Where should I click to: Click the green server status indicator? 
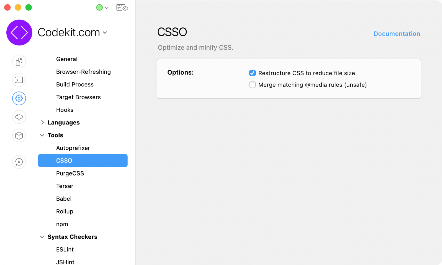coord(99,7)
